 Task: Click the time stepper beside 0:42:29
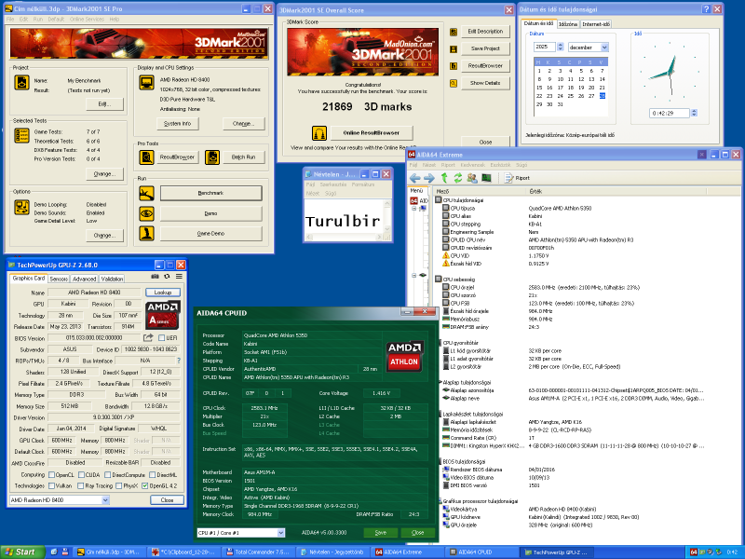tap(694, 113)
